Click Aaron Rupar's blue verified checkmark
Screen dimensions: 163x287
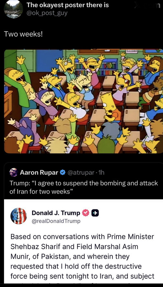click(63, 172)
